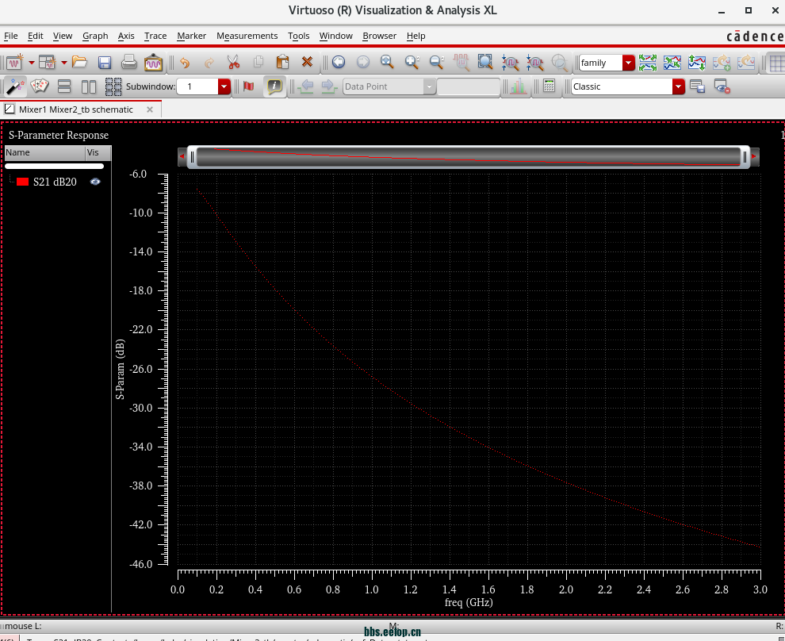Viewport: 785px width, 641px height.
Task: Split current strip (outward green arrows)
Action: (647, 62)
